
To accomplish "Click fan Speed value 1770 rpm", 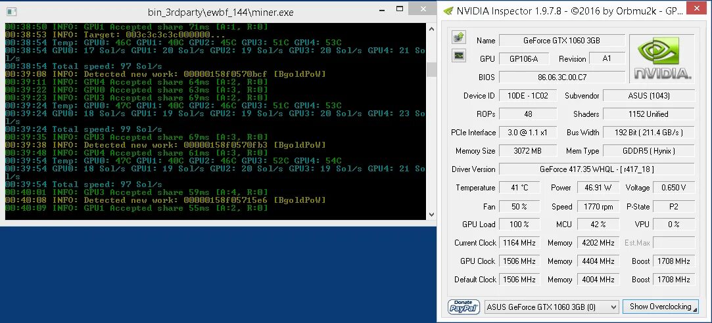I will 598,206.
